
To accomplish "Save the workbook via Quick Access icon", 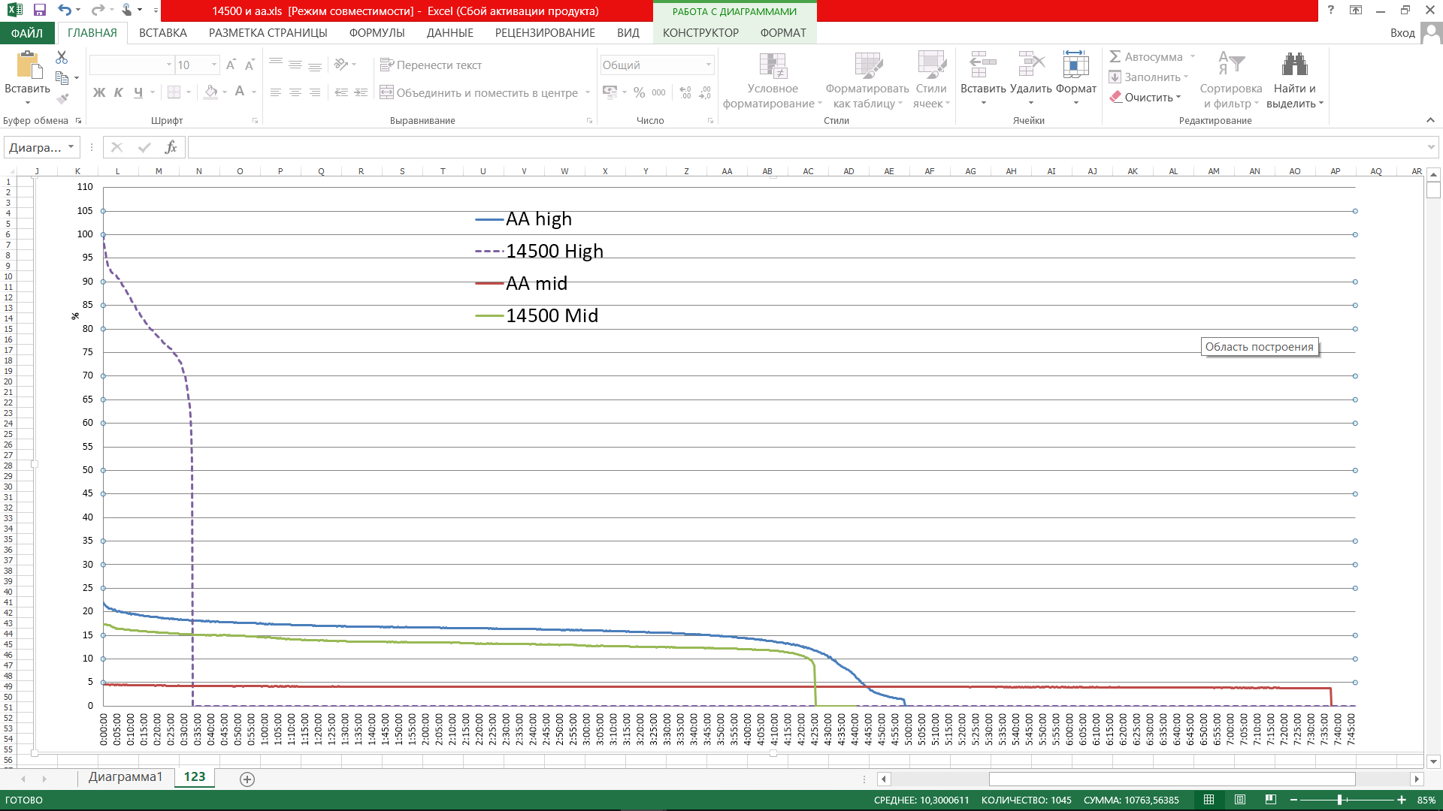I will pyautogui.click(x=40, y=11).
